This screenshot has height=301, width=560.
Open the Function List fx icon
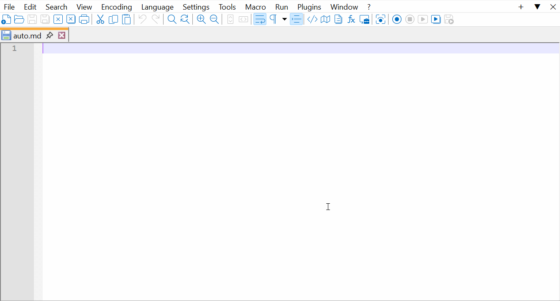tap(351, 19)
